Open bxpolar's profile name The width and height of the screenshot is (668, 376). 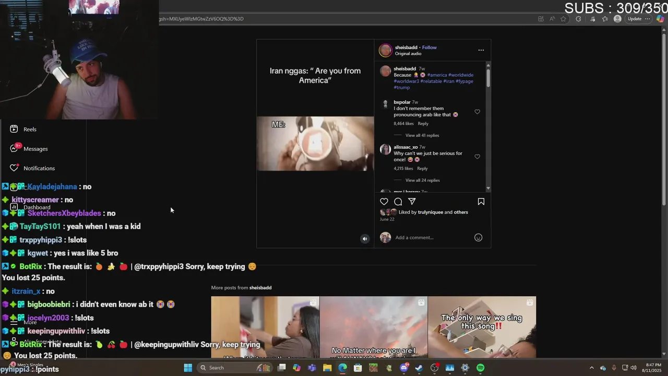pyautogui.click(x=402, y=102)
